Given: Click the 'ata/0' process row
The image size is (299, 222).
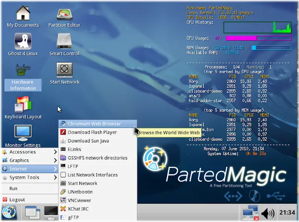Looking at the screenshot, I should click(228, 96).
